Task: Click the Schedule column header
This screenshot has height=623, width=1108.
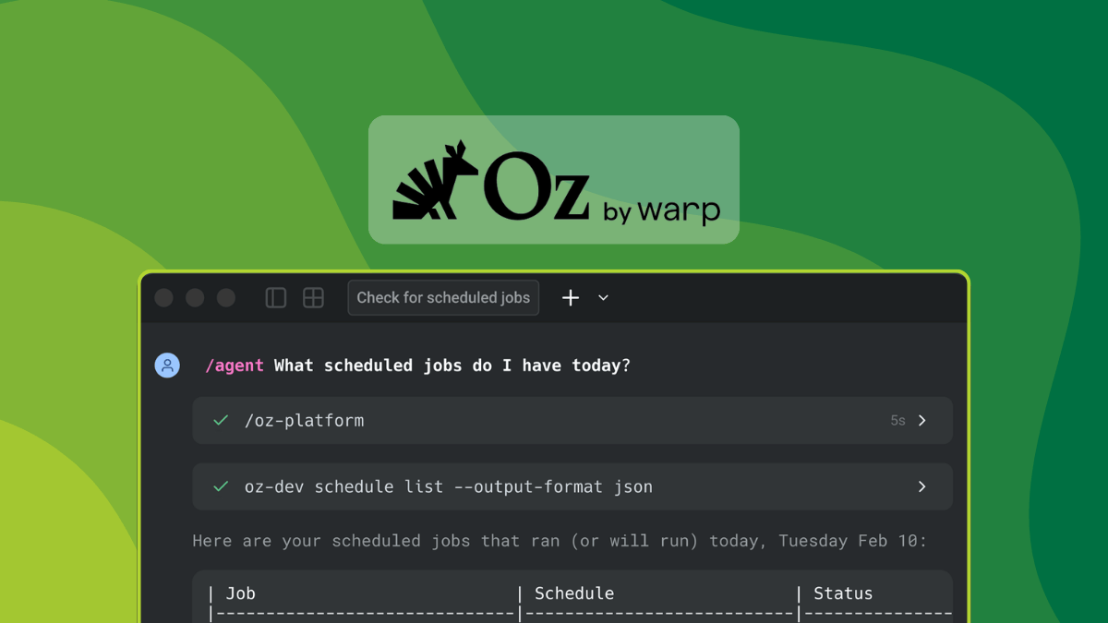Action: [574, 593]
